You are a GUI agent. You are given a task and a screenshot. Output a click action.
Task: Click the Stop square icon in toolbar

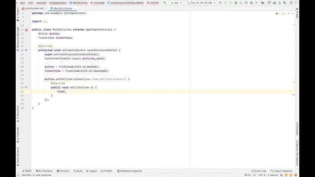pos(256,3)
